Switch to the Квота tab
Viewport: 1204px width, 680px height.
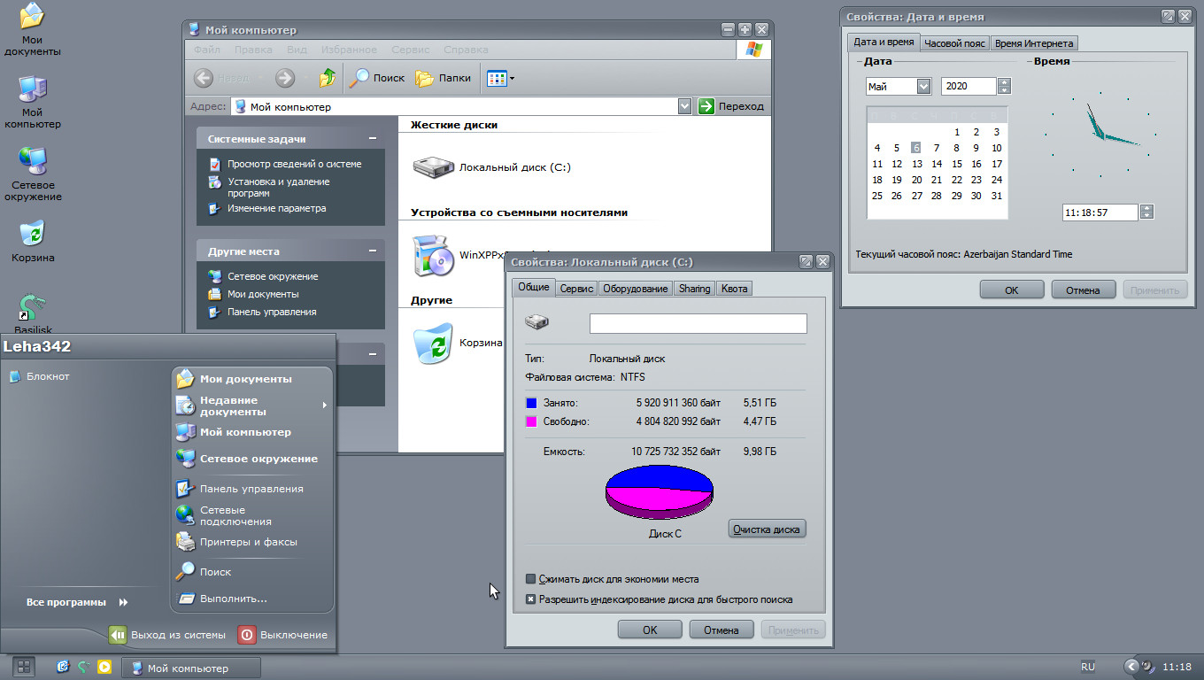[734, 289]
